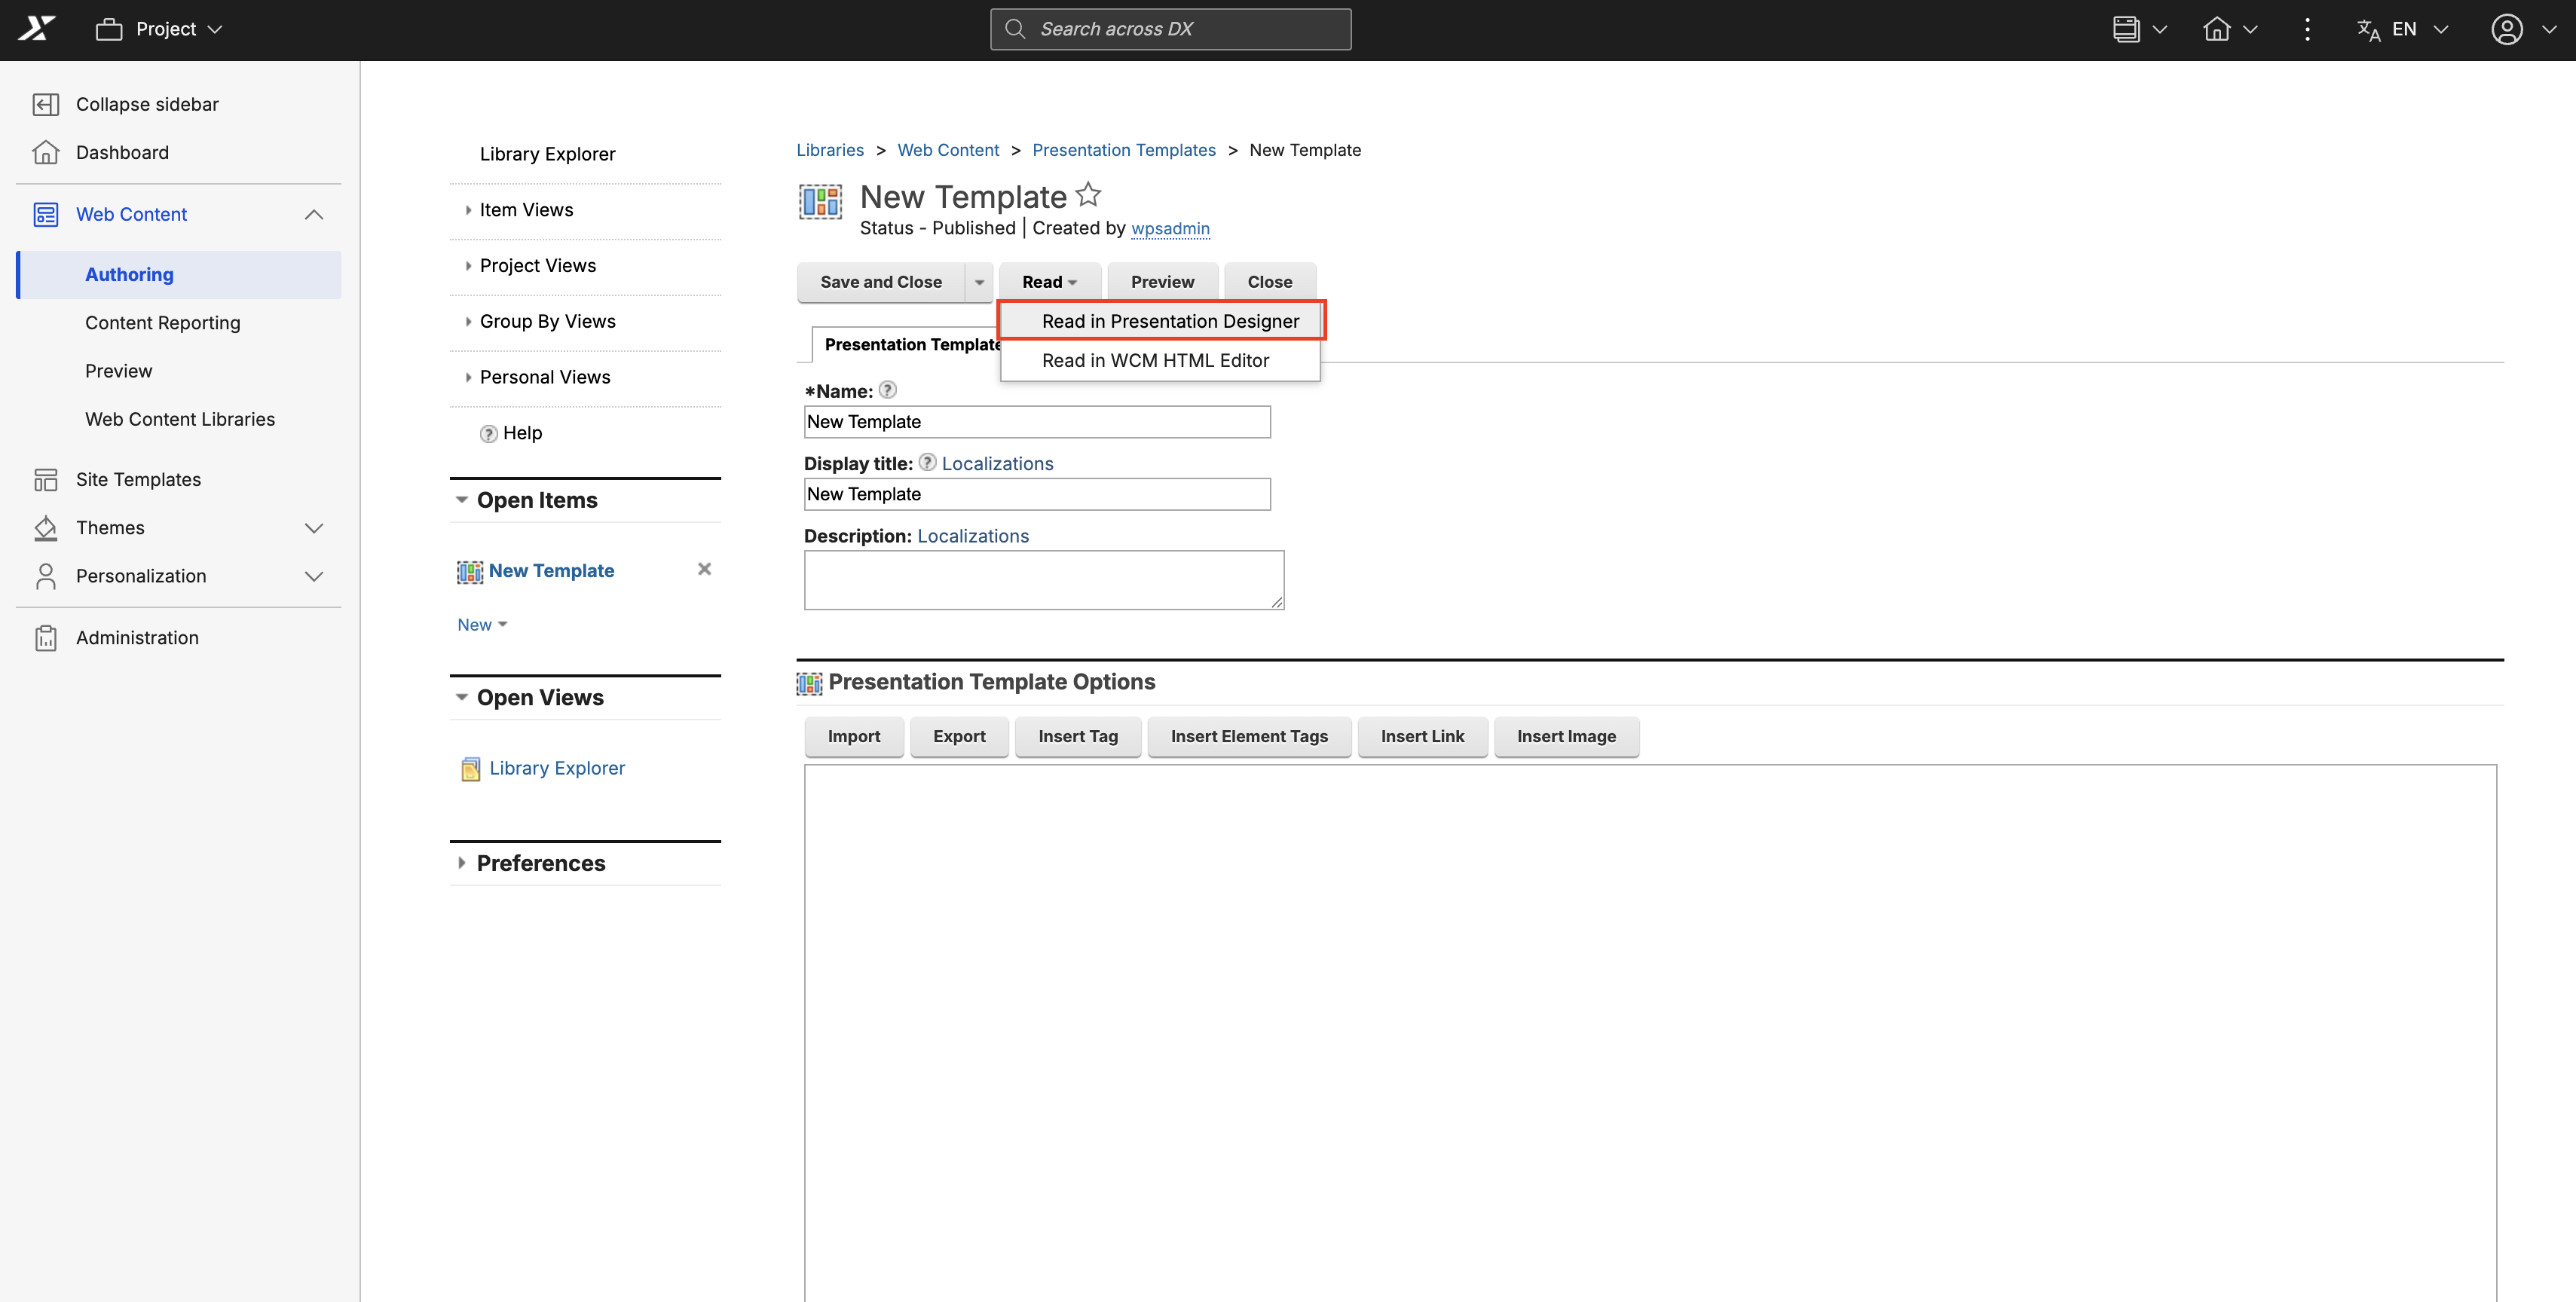Click the Close button
This screenshot has height=1302, width=2576.
coord(1269,282)
